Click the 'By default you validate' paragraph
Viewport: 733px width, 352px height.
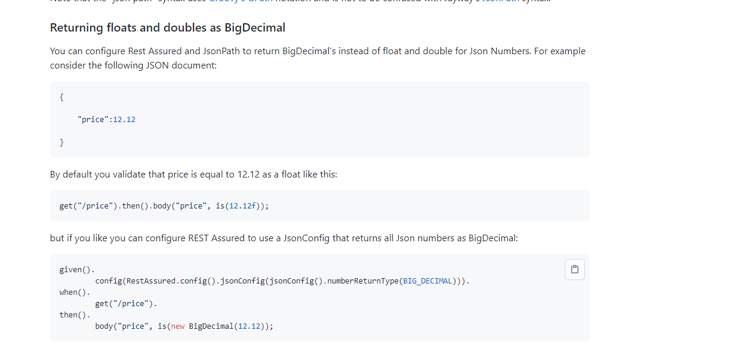pos(193,175)
